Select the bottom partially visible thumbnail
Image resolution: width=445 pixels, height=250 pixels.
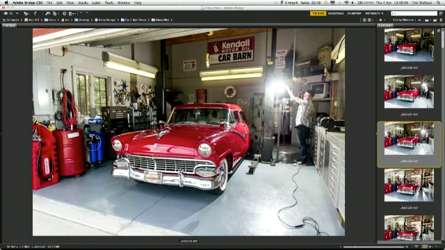tap(409, 228)
